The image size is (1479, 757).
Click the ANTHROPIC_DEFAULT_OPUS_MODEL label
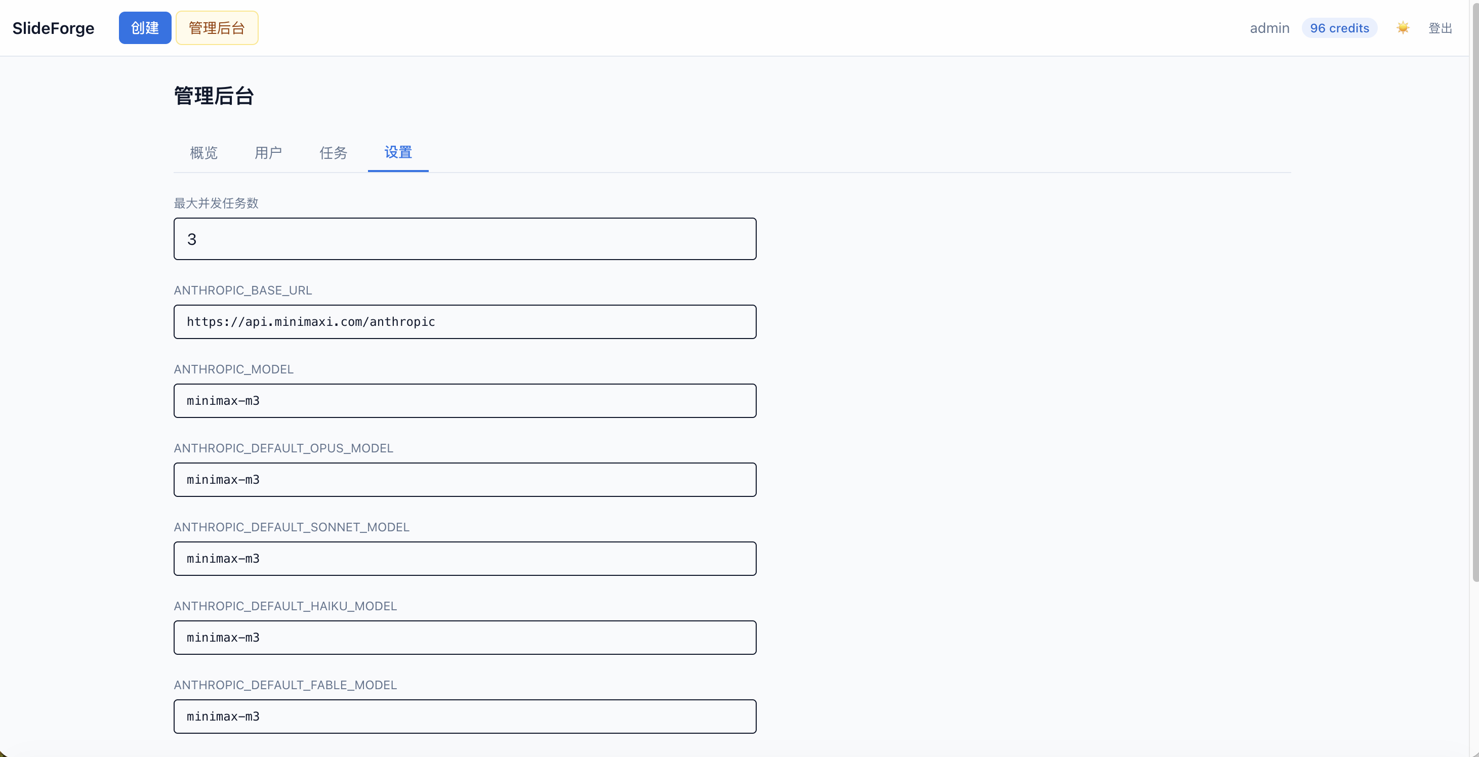(x=283, y=448)
